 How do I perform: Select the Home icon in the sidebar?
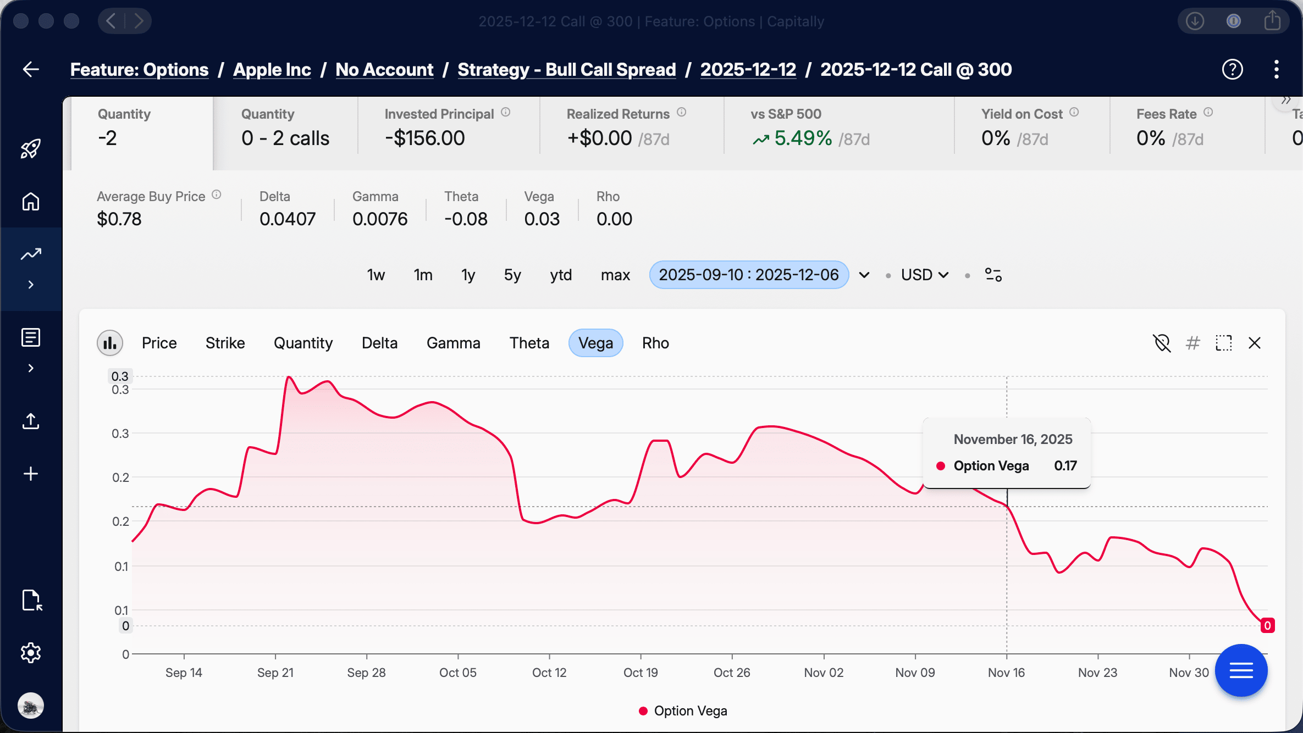31,202
